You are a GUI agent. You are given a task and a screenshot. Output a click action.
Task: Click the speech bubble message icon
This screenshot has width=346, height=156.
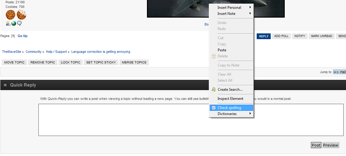(x=19, y=23)
